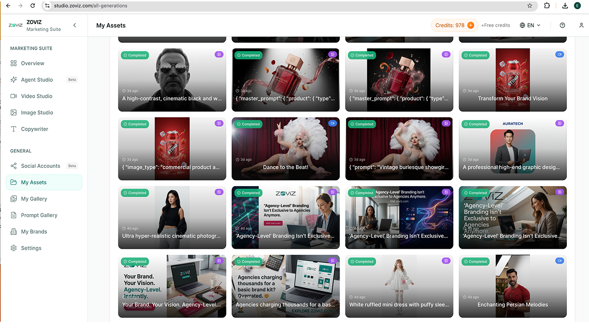Click the Image Studio picture icon
This screenshot has height=331, width=589.
(14, 113)
